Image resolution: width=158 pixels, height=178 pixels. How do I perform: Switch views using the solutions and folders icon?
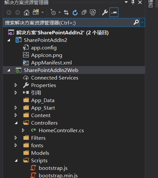pos(36,12)
